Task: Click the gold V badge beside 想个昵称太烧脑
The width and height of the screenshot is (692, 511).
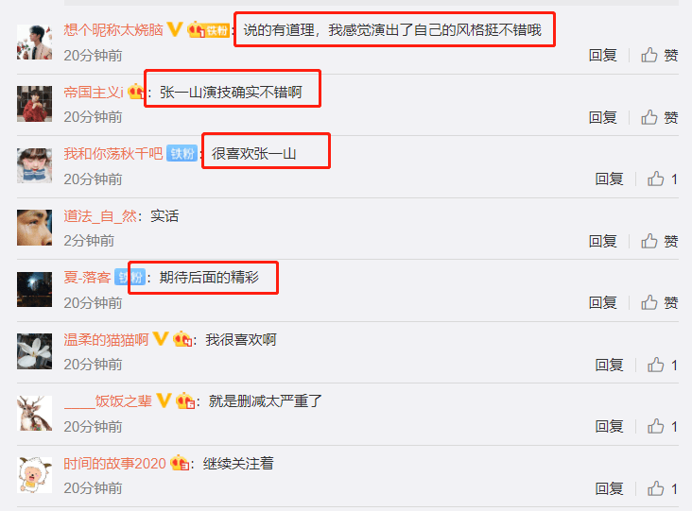Action: (x=175, y=29)
